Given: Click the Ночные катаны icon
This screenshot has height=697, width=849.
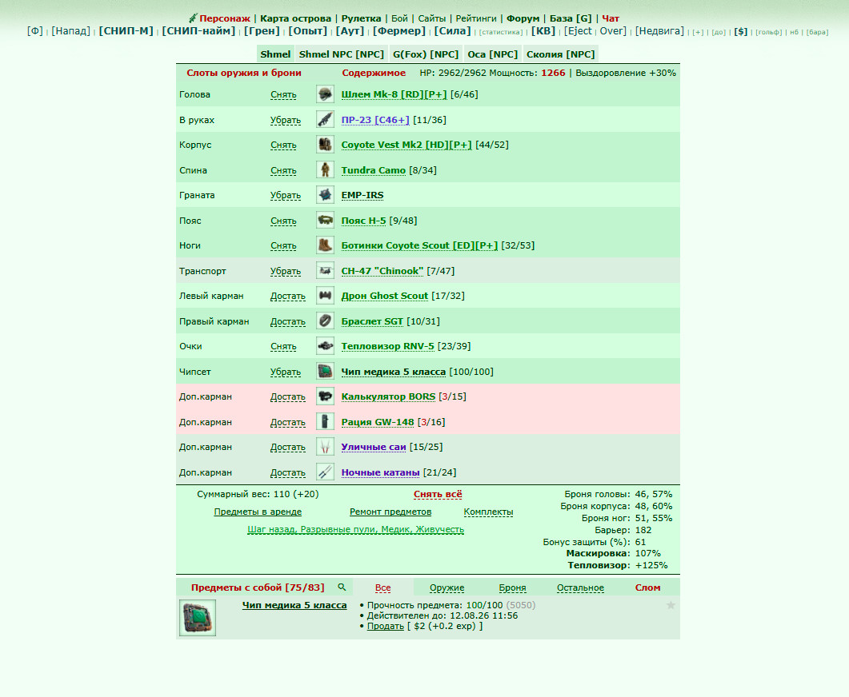Looking at the screenshot, I should coord(325,472).
